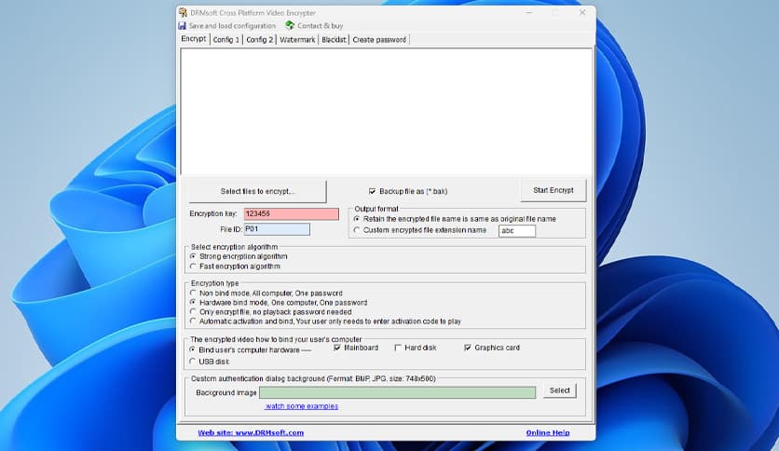This screenshot has width=779, height=451.
Task: Select Only encrypt file, no password option
Action: 193,312
